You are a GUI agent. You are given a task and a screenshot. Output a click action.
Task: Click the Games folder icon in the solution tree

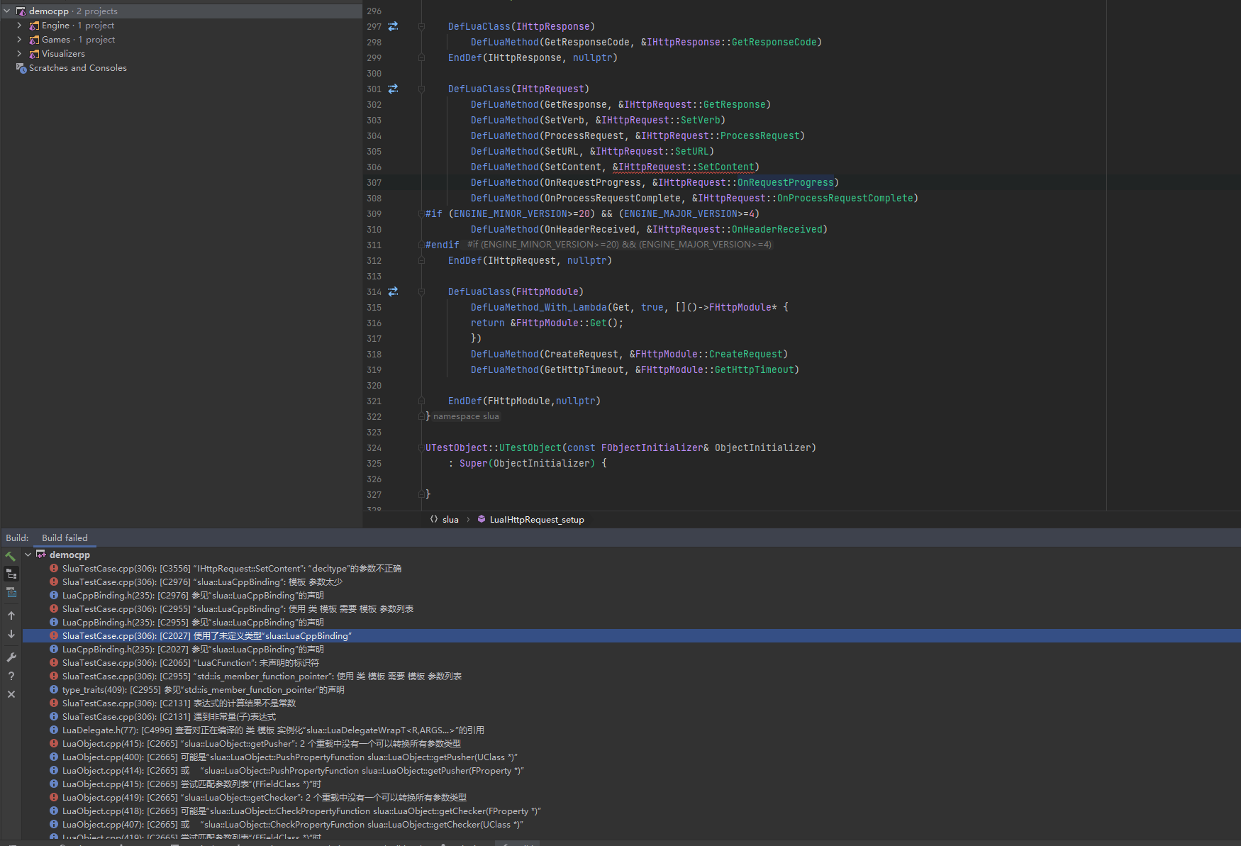(x=34, y=40)
